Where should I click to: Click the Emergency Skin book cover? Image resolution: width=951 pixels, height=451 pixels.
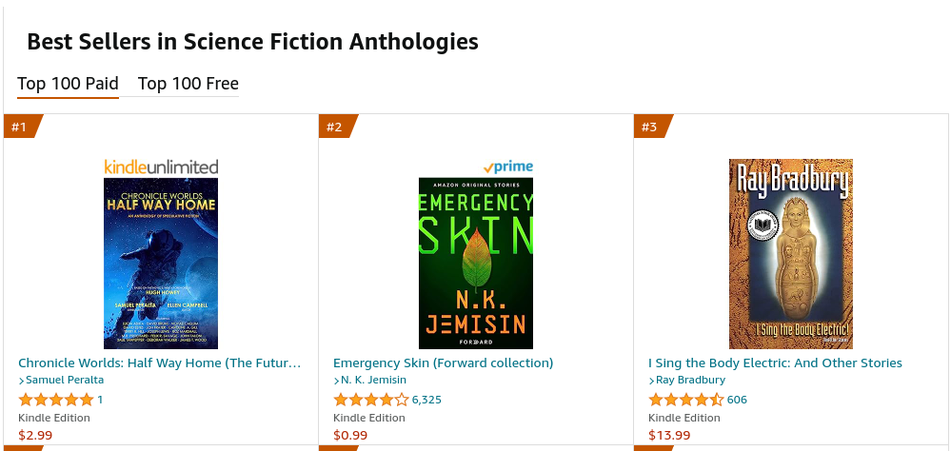click(476, 263)
